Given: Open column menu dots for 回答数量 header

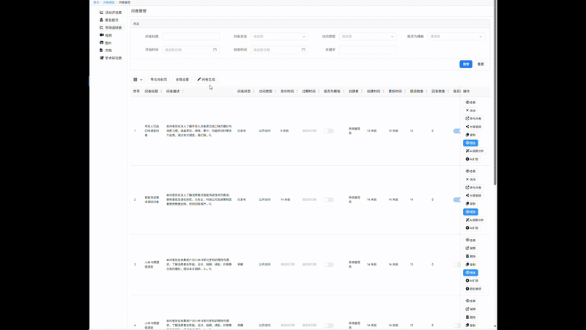Looking at the screenshot, I should point(448,91).
